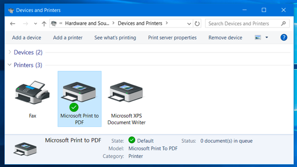Screen dimensions: 297x167
Task: Select Devices and Printers breadcrumb
Action: pyautogui.click(x=140, y=23)
